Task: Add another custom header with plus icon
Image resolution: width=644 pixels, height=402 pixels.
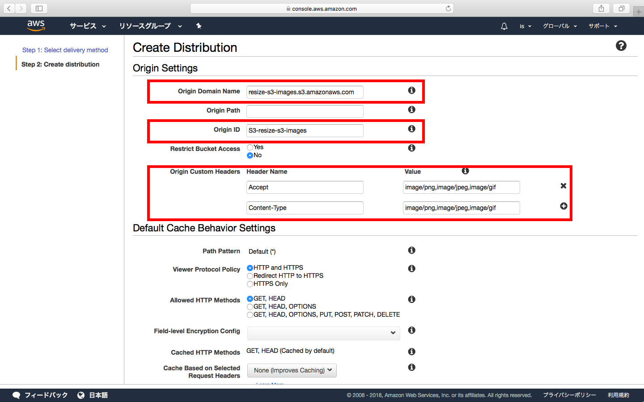Action: pyautogui.click(x=564, y=206)
